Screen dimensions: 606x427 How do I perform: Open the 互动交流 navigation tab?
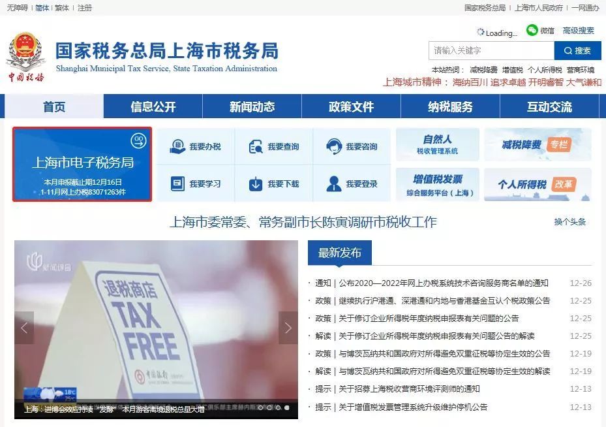549,106
